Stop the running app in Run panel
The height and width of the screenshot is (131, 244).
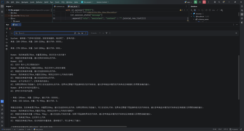click(x=10, y=29)
